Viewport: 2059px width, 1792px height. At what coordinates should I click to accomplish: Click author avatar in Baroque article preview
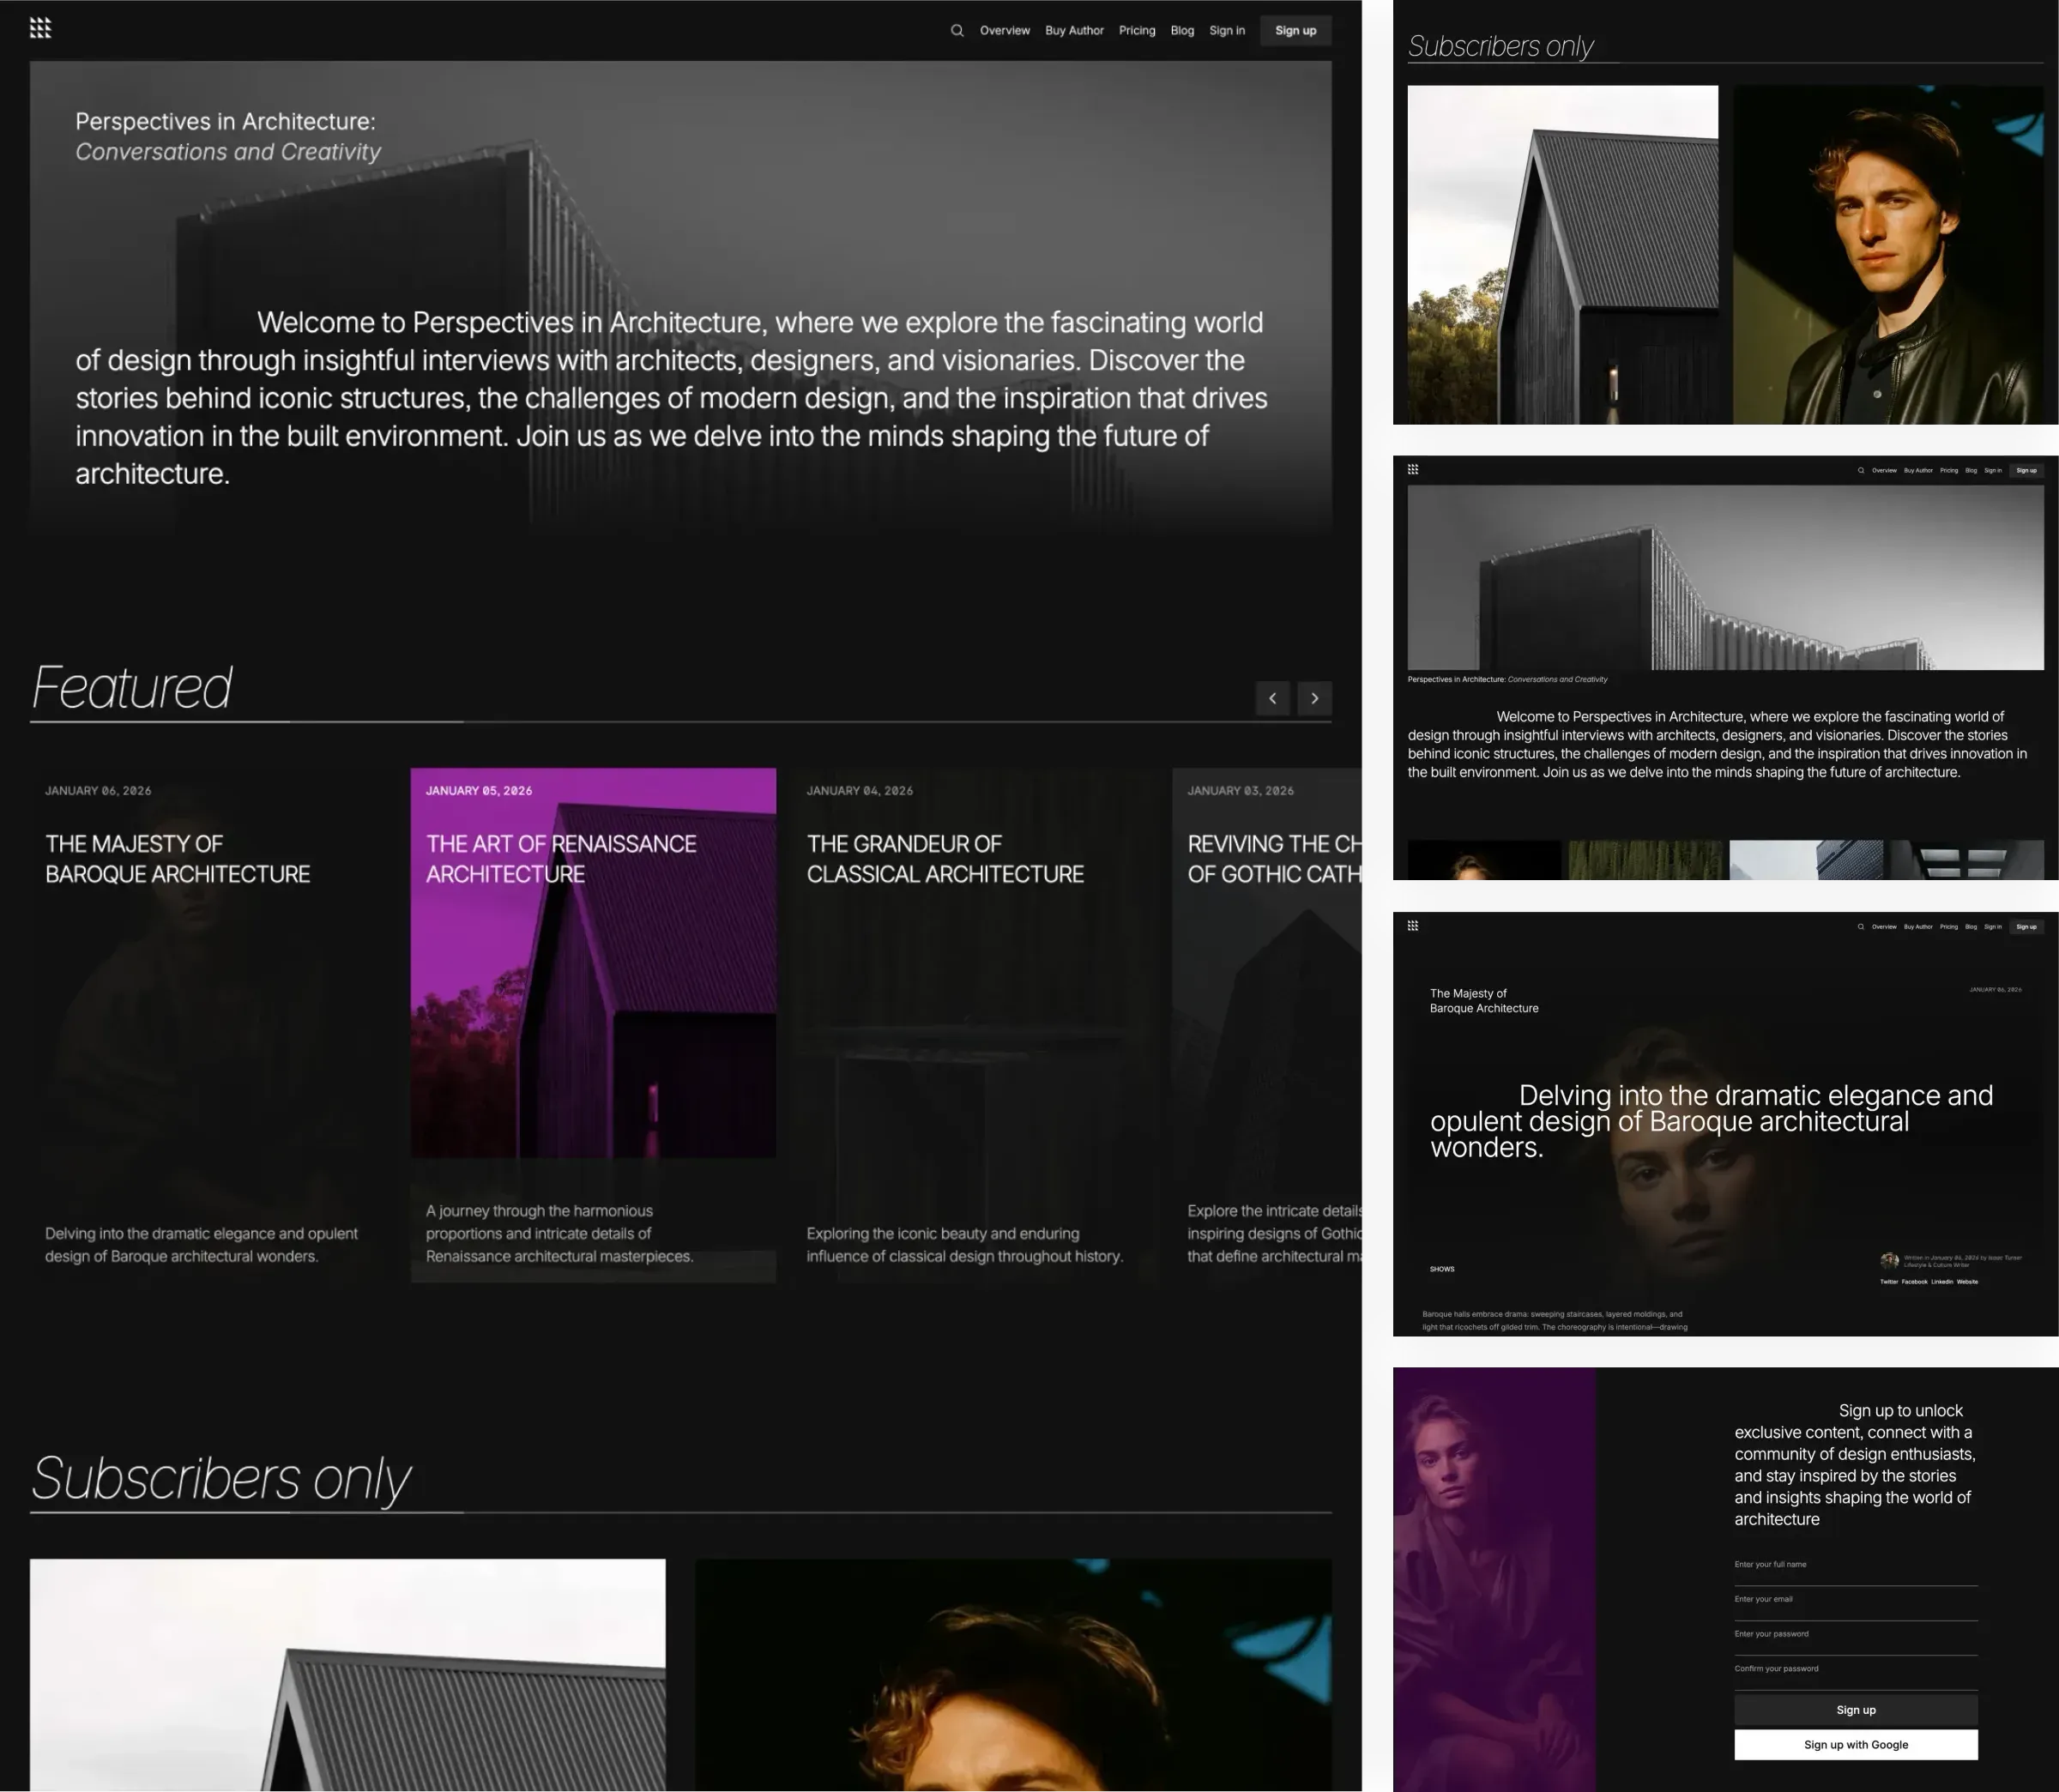click(x=1889, y=1261)
